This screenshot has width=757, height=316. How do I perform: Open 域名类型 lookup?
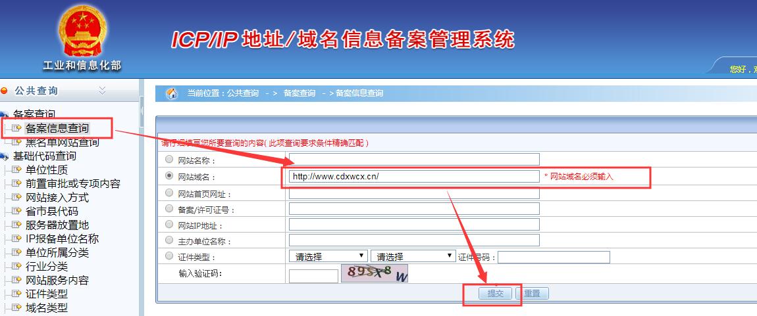tap(46, 308)
